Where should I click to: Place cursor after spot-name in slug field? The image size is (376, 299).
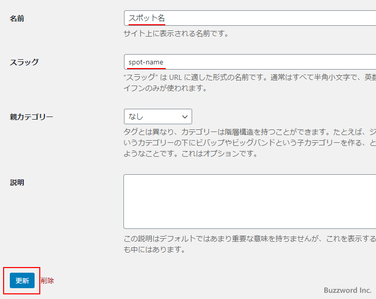tap(165, 62)
